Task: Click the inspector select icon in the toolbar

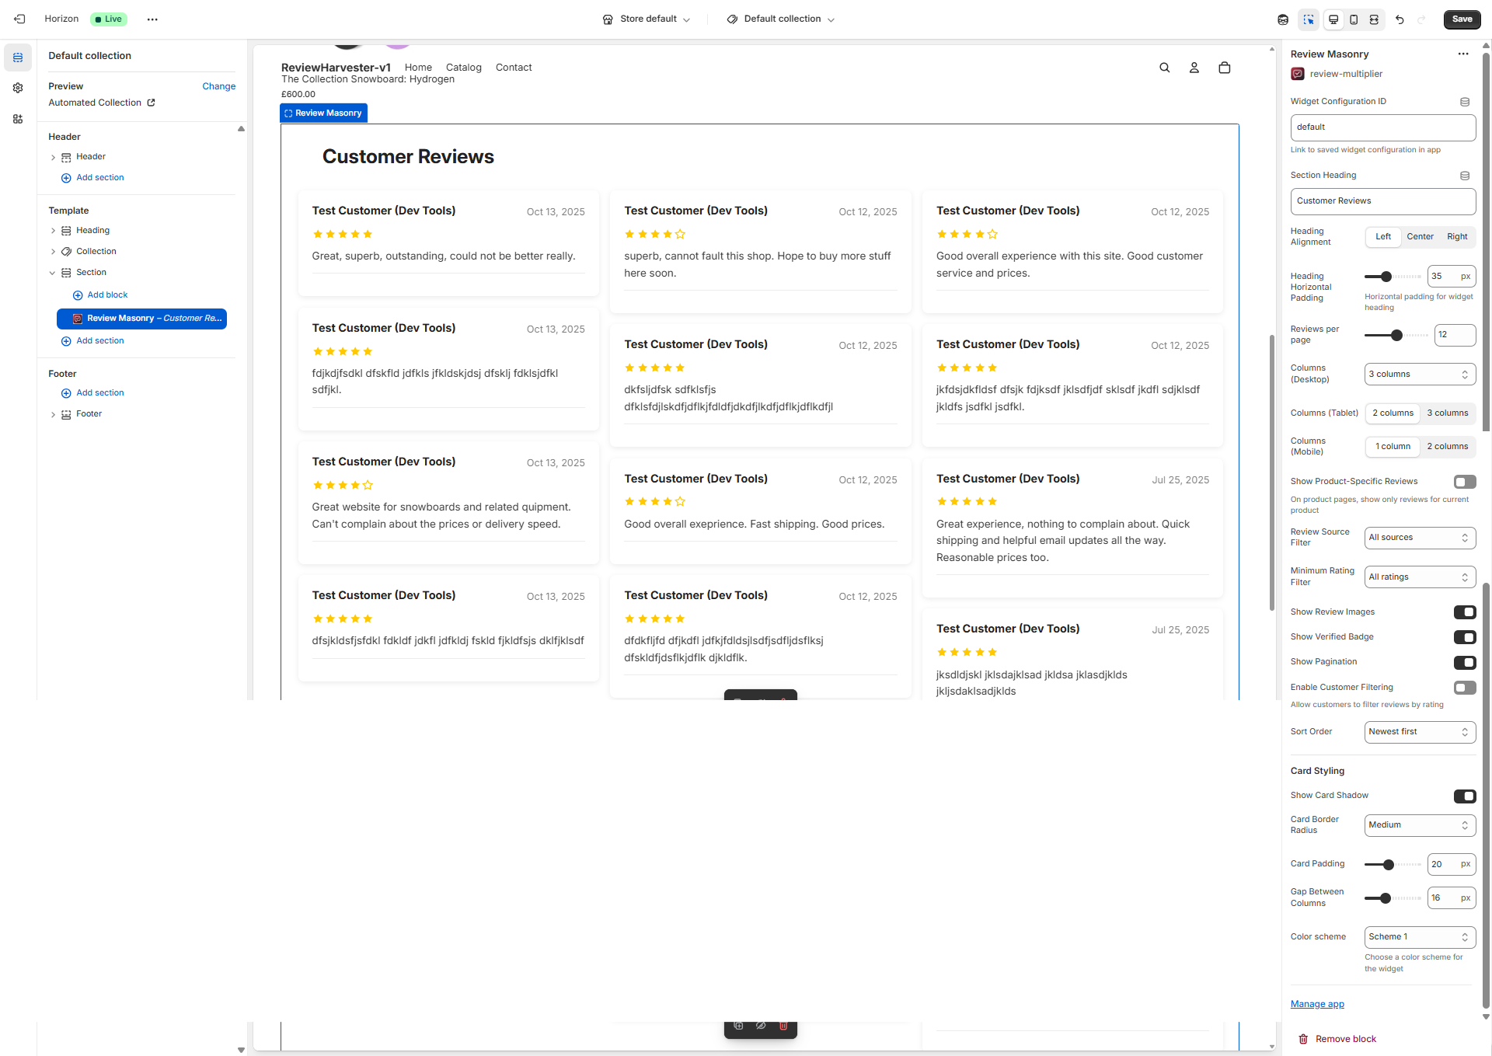Action: pos(1309,19)
